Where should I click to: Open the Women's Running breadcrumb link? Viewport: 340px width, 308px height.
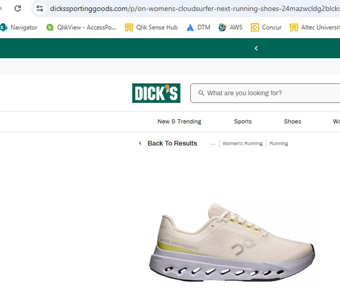[243, 143]
